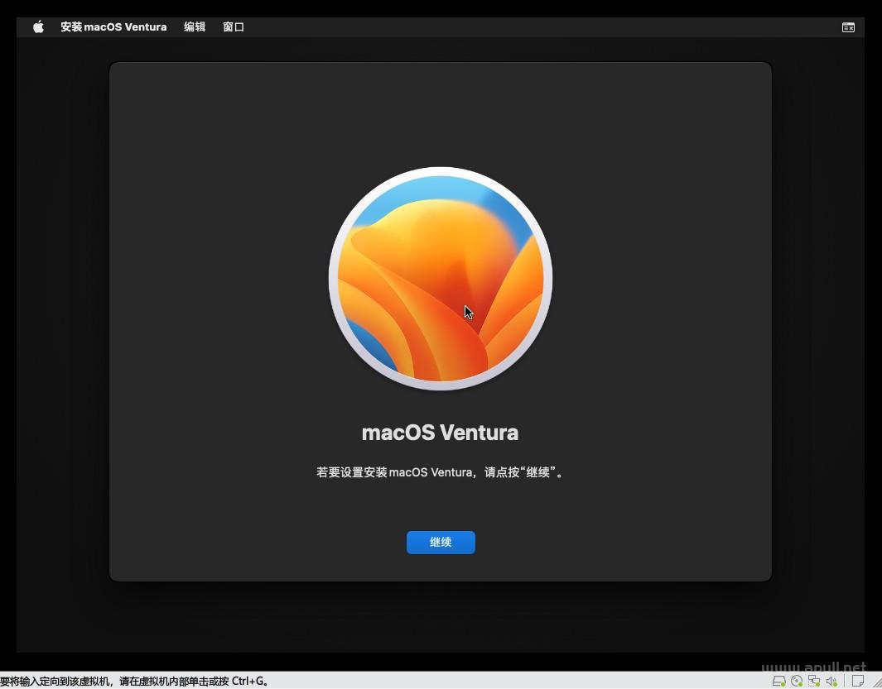Click the message log note icon in VM status bar
This screenshot has height=689, width=882.
(857, 681)
